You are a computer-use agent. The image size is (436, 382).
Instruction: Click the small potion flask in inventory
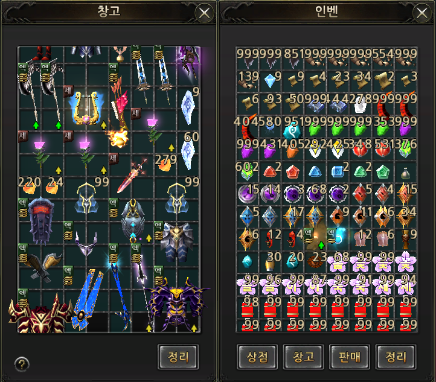click(405, 171)
